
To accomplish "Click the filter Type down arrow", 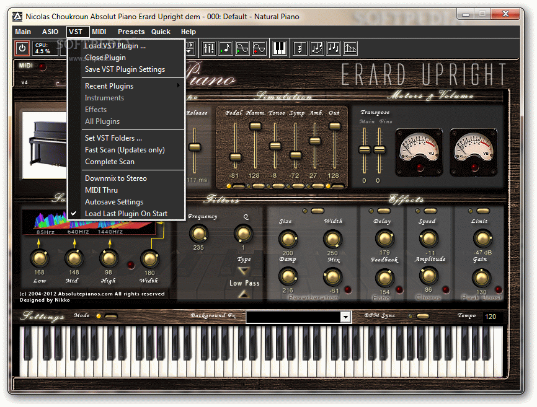I will [244, 271].
